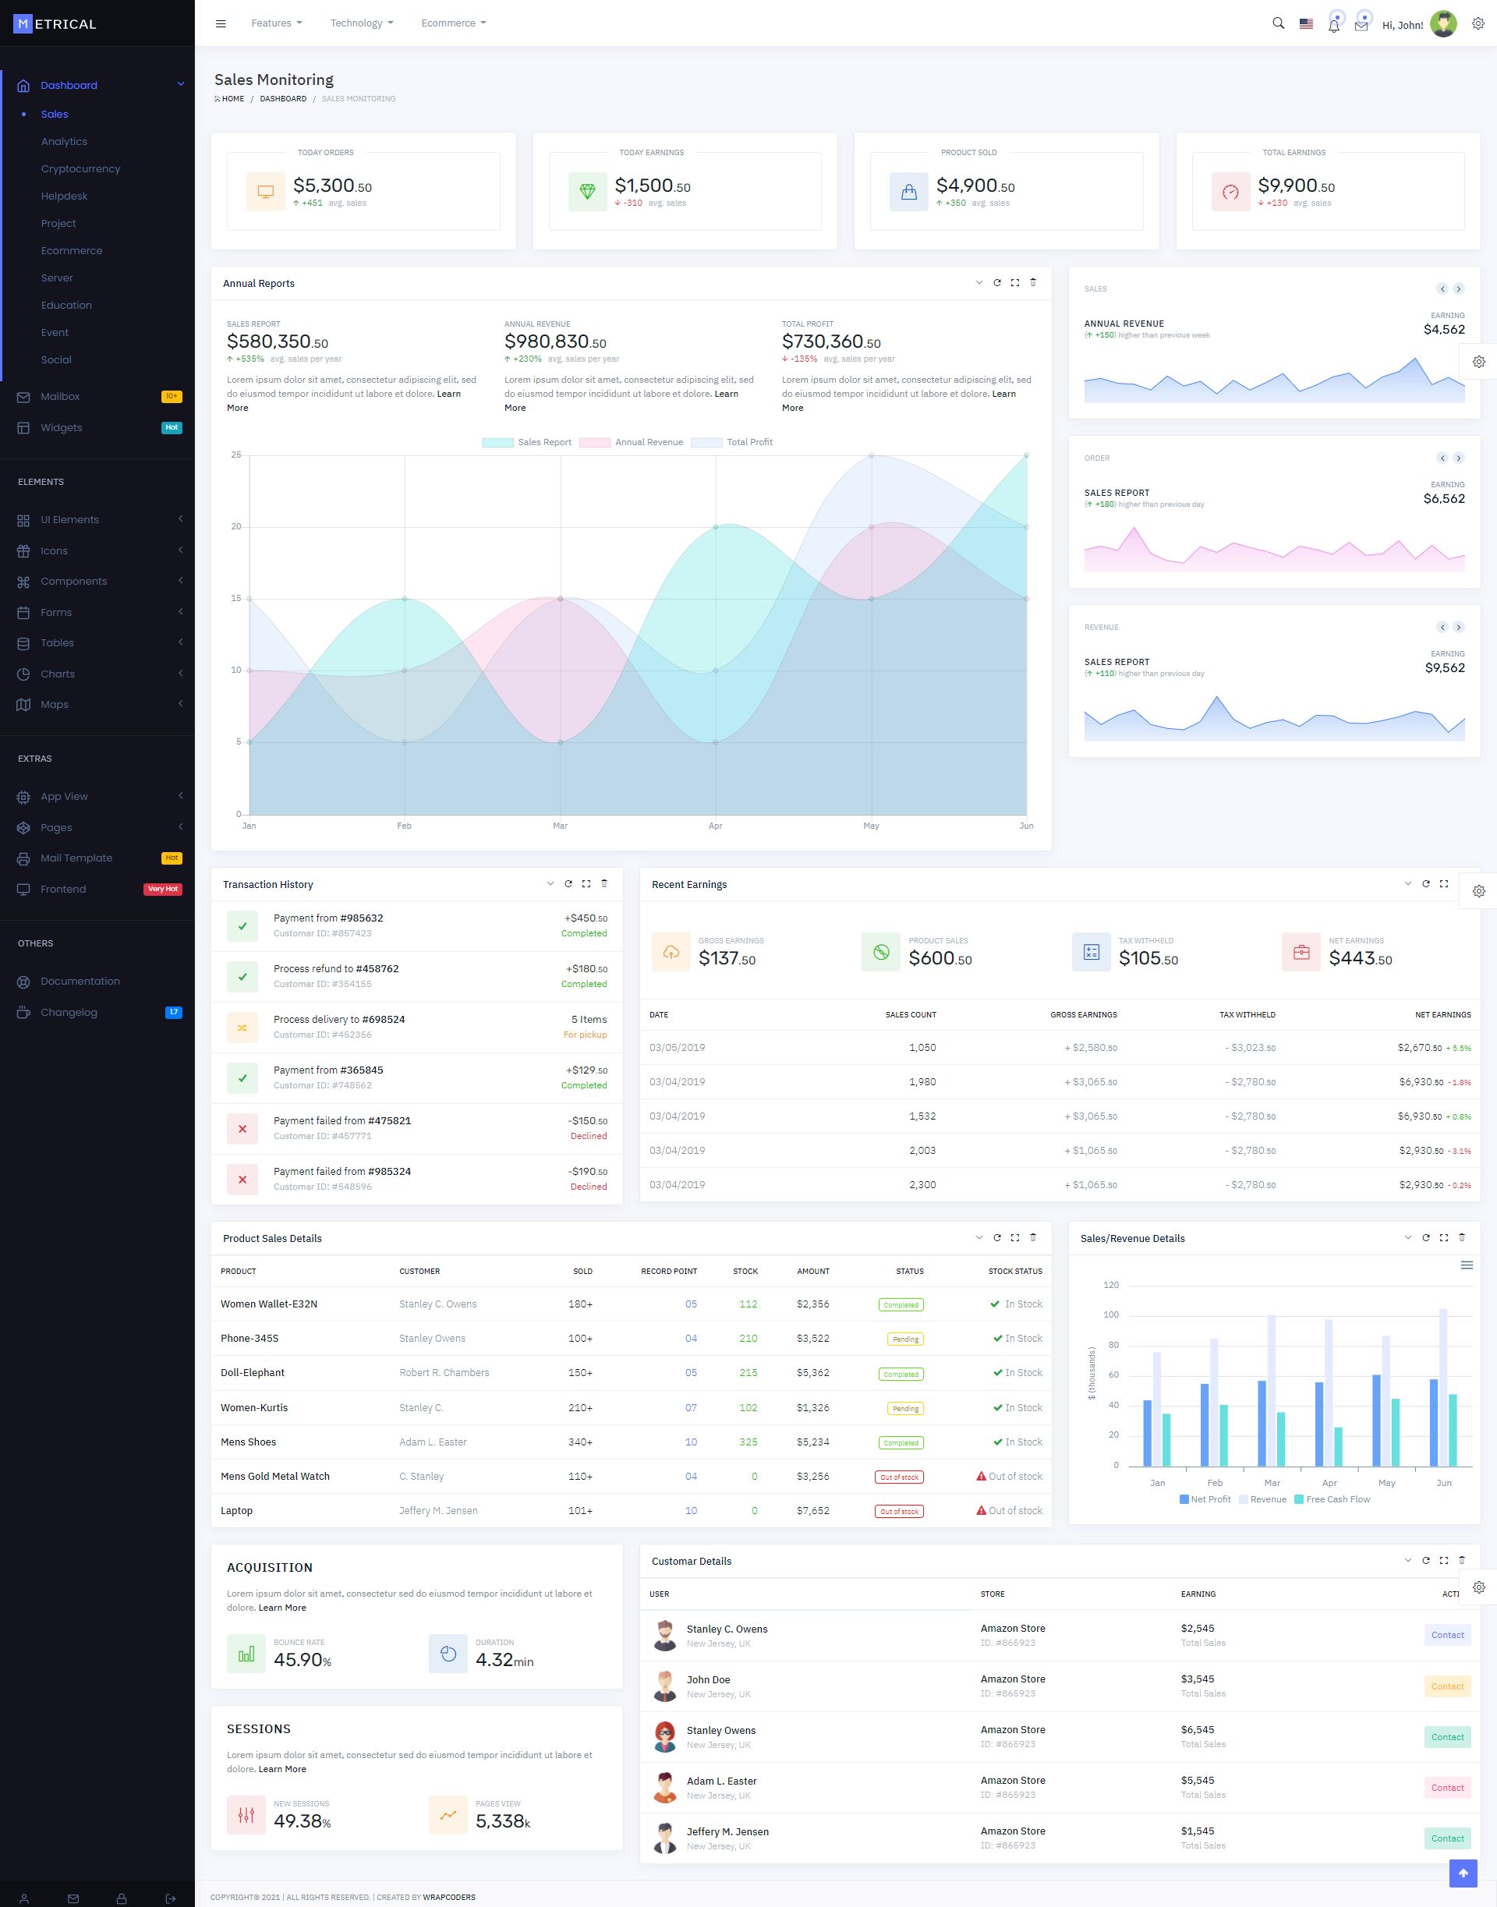Toggle Free Cash Flow legend item
Viewport: 1497px width, 1907px height.
coord(1332,1499)
